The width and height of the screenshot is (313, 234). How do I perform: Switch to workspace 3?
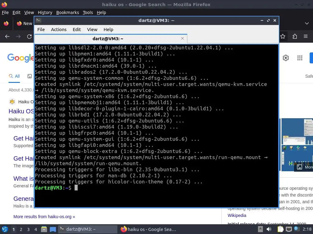click(28, 229)
